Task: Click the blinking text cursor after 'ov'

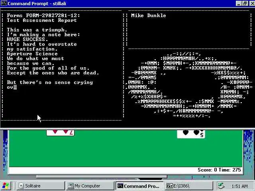Action: pyautogui.click(x=15, y=87)
